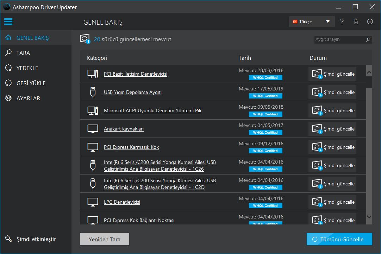Open the PCI Basit İletişim Denetleyicisi link

(x=136, y=74)
